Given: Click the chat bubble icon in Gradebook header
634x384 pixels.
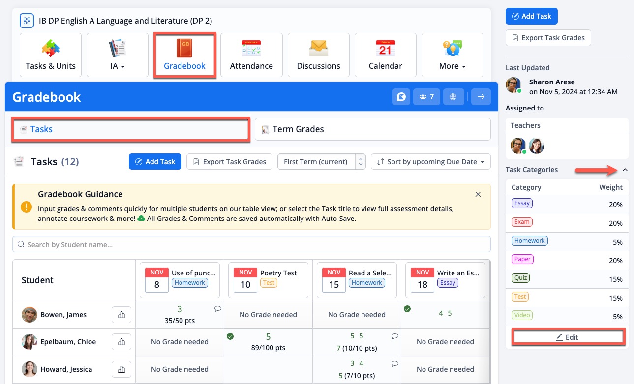Looking at the screenshot, I should tap(401, 97).
